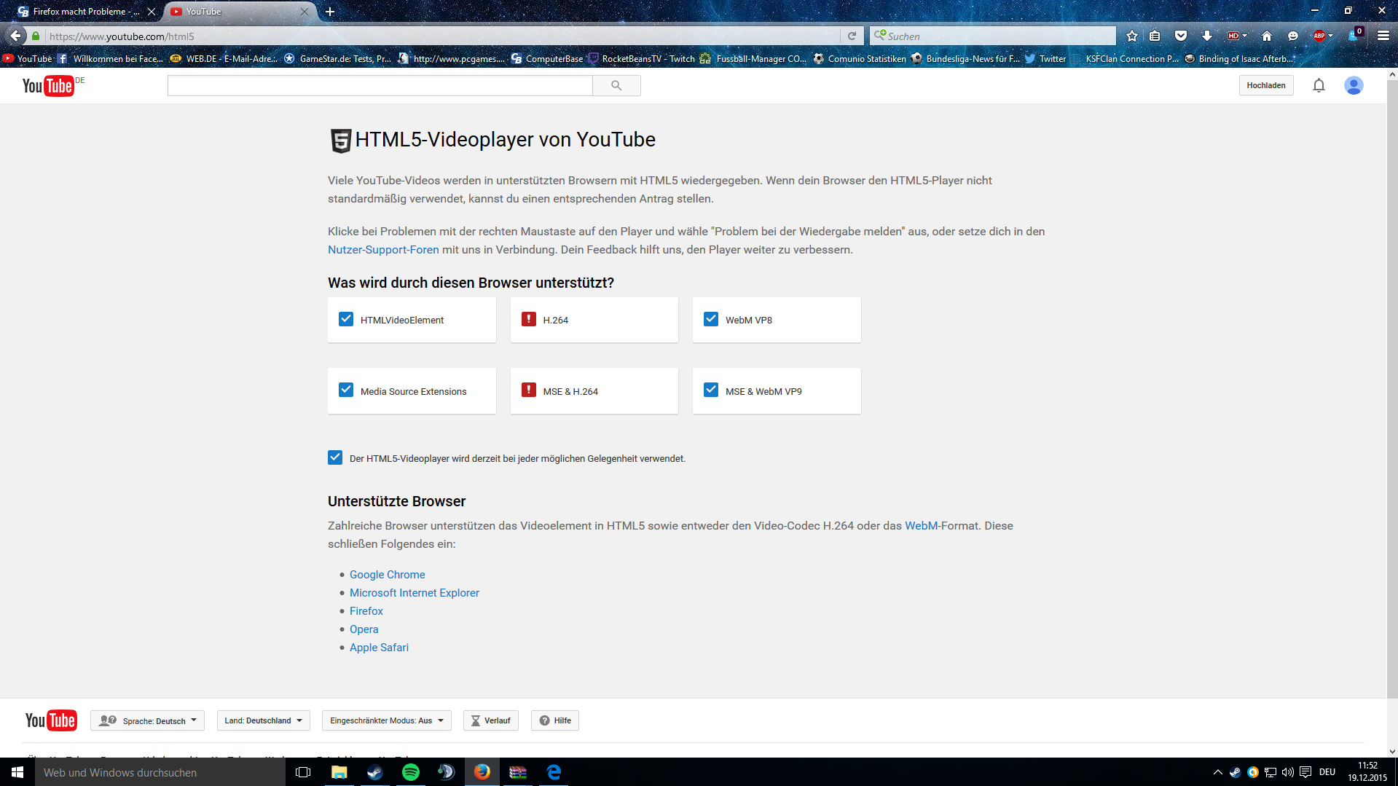
Task: Open Microsoft Edge from the taskbar
Action: click(x=554, y=772)
